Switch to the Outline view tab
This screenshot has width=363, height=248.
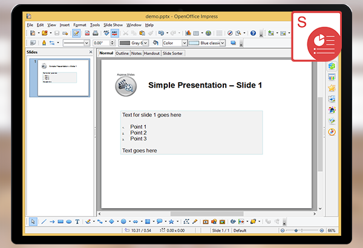[122, 53]
